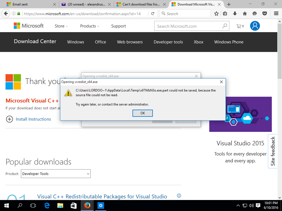This screenshot has height=211, width=282.
Task: Close the error dialog with X
Action: coord(221,82)
